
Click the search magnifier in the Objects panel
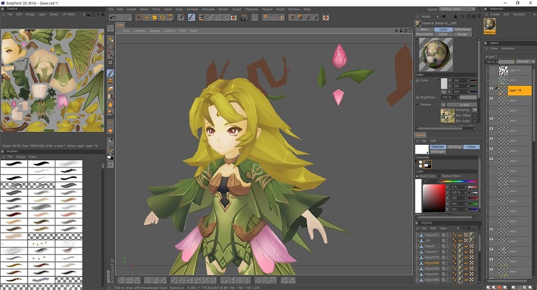pos(463,228)
